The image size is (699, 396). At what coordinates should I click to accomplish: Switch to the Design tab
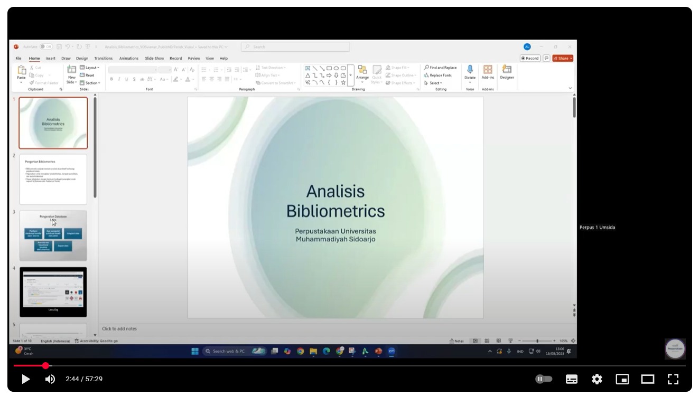(82, 59)
